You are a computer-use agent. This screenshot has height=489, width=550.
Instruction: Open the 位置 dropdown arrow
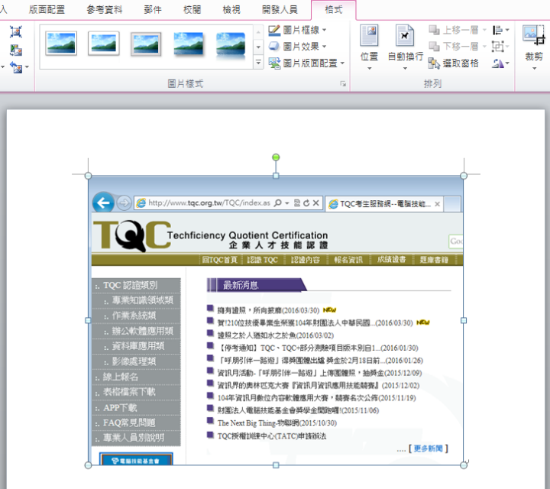369,68
